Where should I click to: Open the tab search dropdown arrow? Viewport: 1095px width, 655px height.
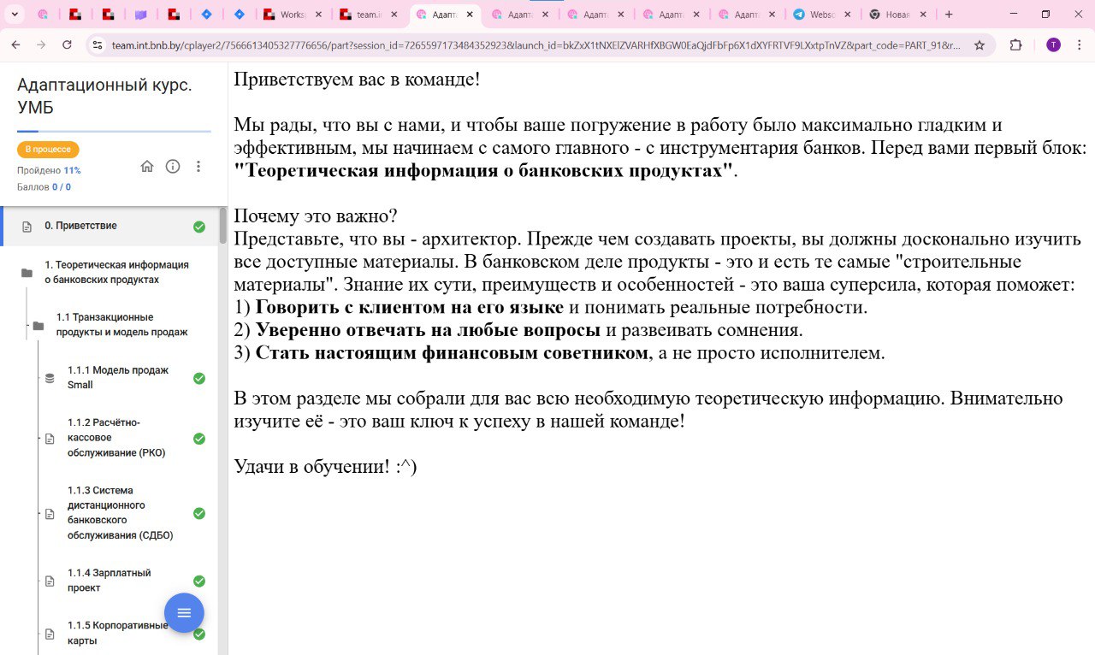click(x=15, y=15)
